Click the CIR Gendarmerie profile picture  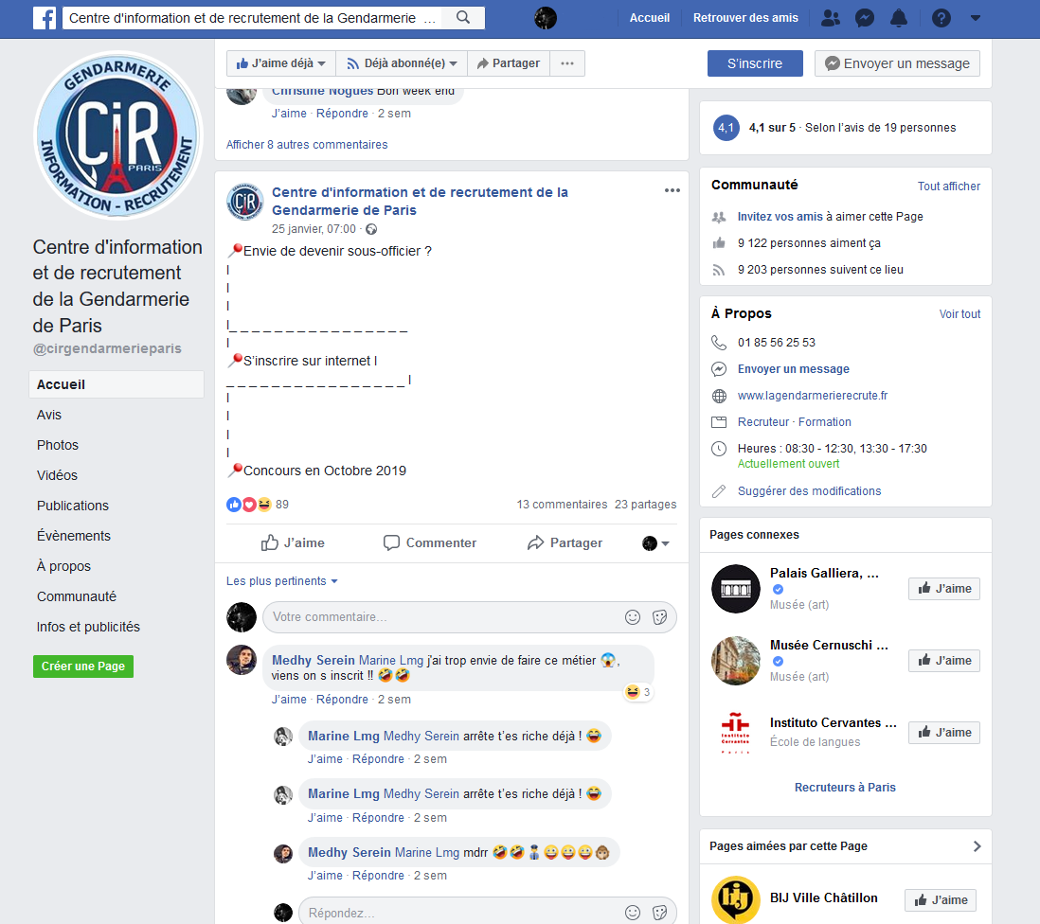click(117, 135)
